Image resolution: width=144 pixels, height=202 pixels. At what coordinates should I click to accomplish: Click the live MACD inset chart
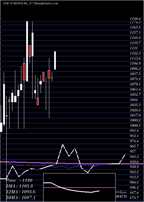point(79,188)
